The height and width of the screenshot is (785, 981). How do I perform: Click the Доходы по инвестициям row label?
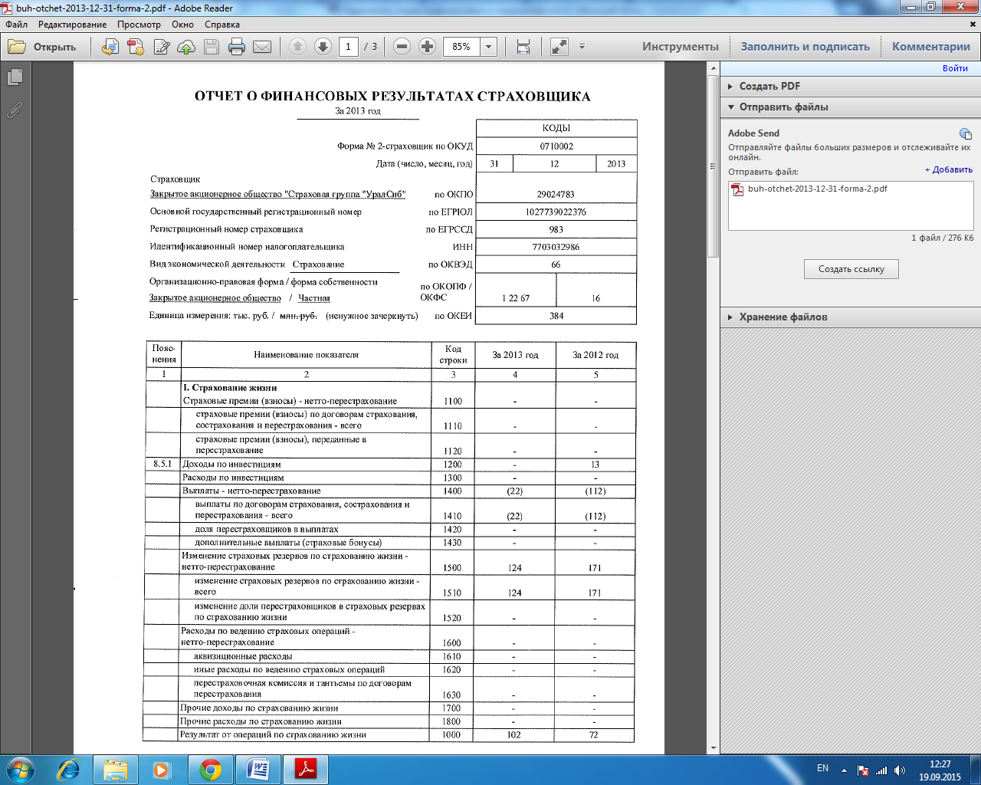231,464
